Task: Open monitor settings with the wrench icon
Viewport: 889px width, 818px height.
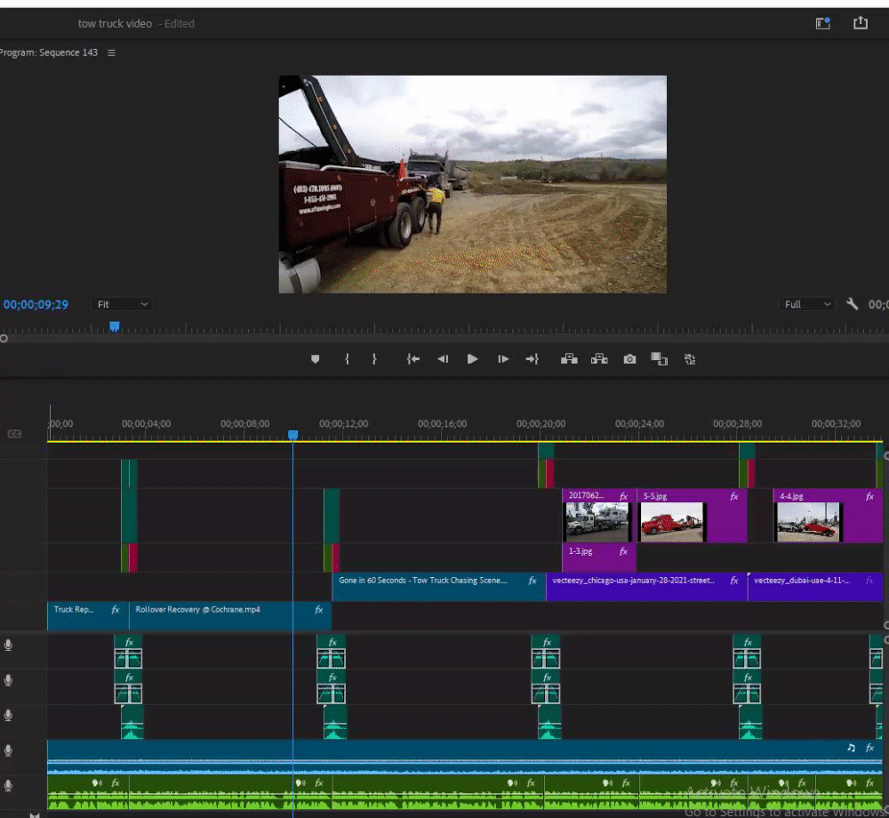Action: pos(852,304)
